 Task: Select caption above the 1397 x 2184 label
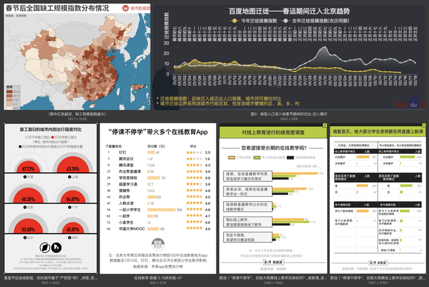[x=378, y=278]
